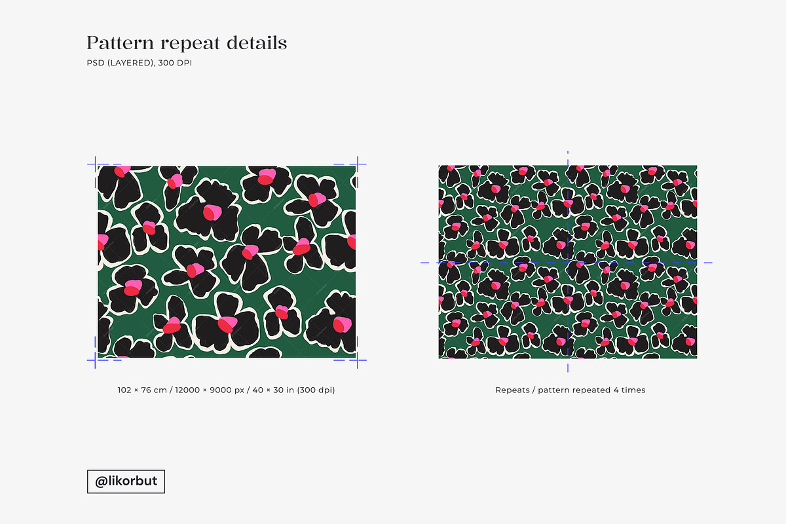
Task: Open the single pattern tile preview
Action: (x=227, y=261)
